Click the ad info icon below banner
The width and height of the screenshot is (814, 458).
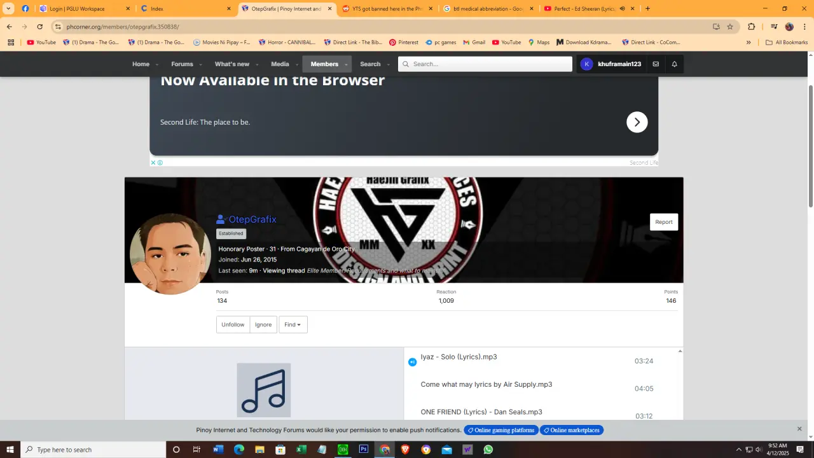[160, 163]
